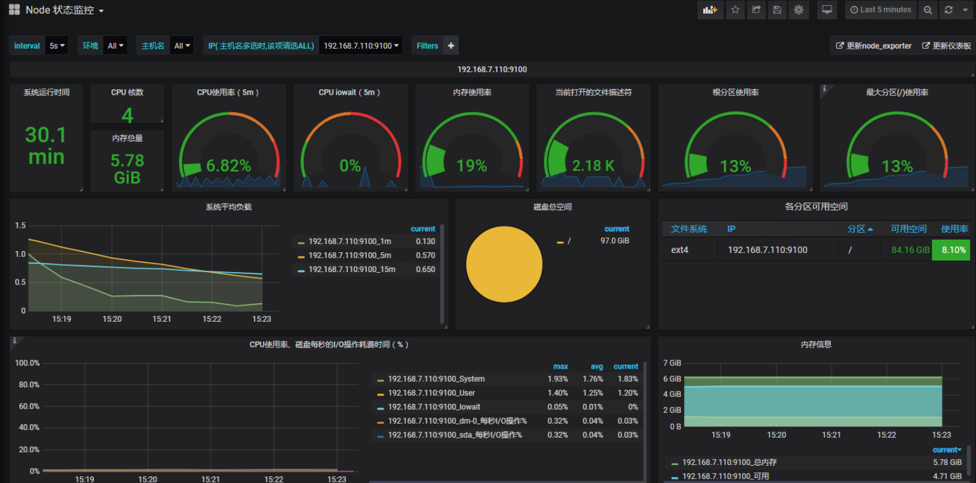Screen dimensions: 976x483
Task: Show info on 最大分区(/)使用率 panel
Action: click(x=824, y=89)
